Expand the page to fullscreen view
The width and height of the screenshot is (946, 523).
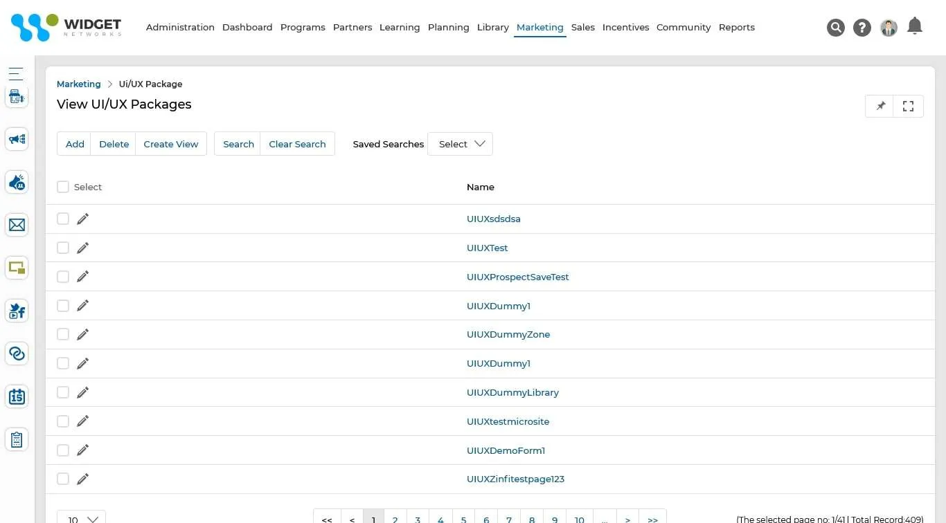click(908, 106)
